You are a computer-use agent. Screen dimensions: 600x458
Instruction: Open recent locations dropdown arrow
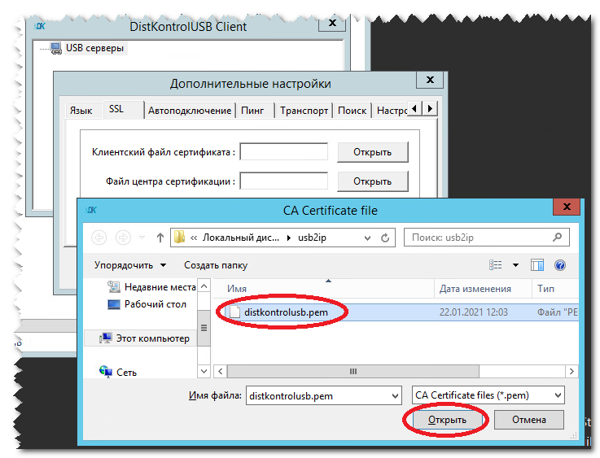142,238
